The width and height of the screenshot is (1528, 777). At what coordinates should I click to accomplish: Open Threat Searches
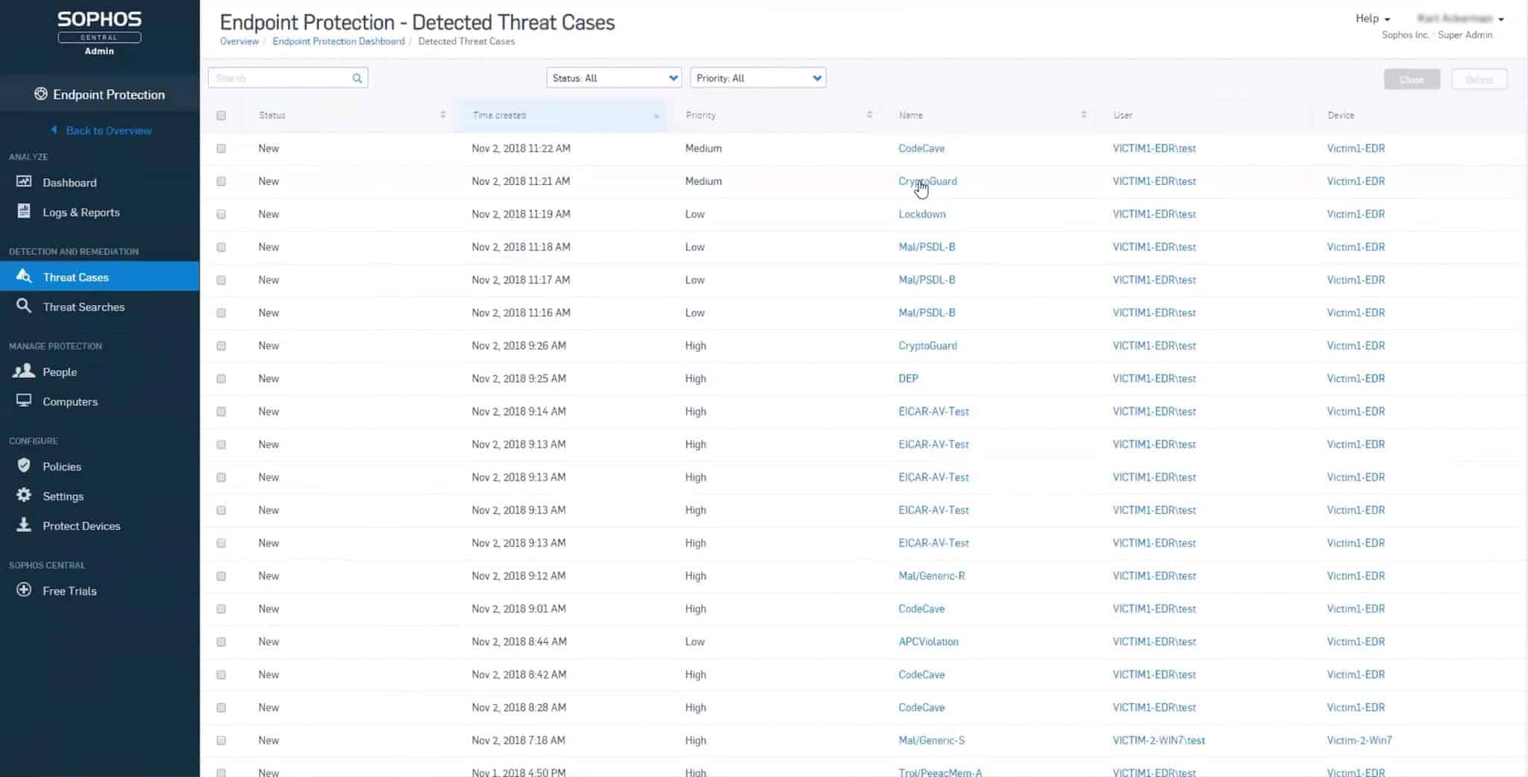point(83,306)
